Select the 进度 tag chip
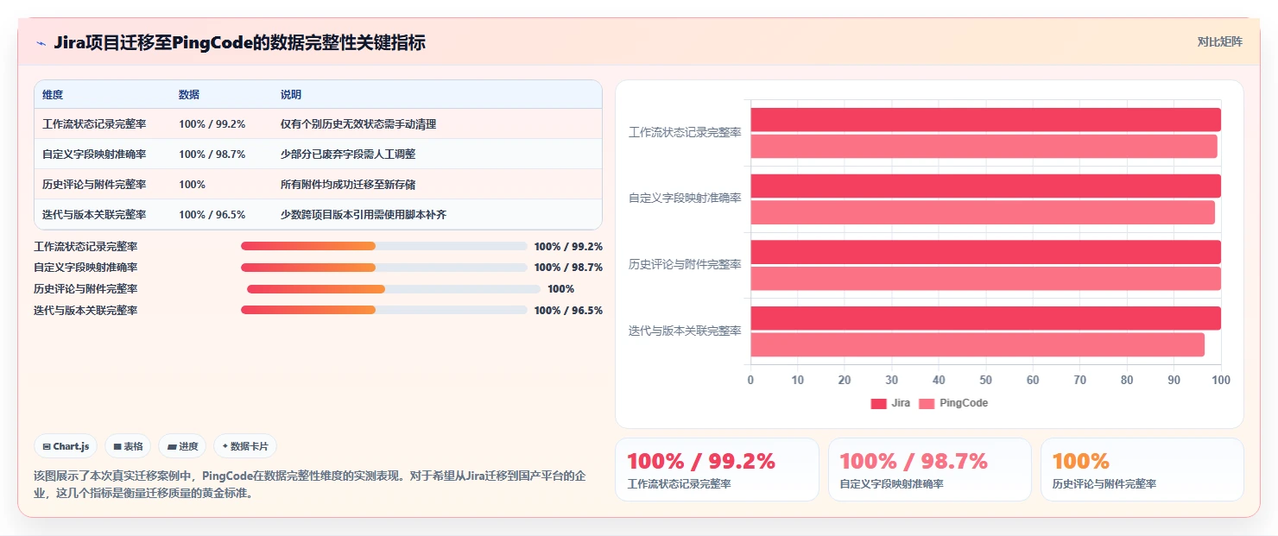The width and height of the screenshot is (1278, 536). (182, 446)
